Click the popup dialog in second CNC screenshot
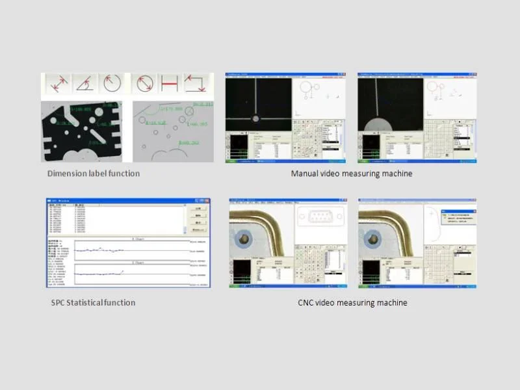The height and width of the screenshot is (390, 520). (458, 218)
